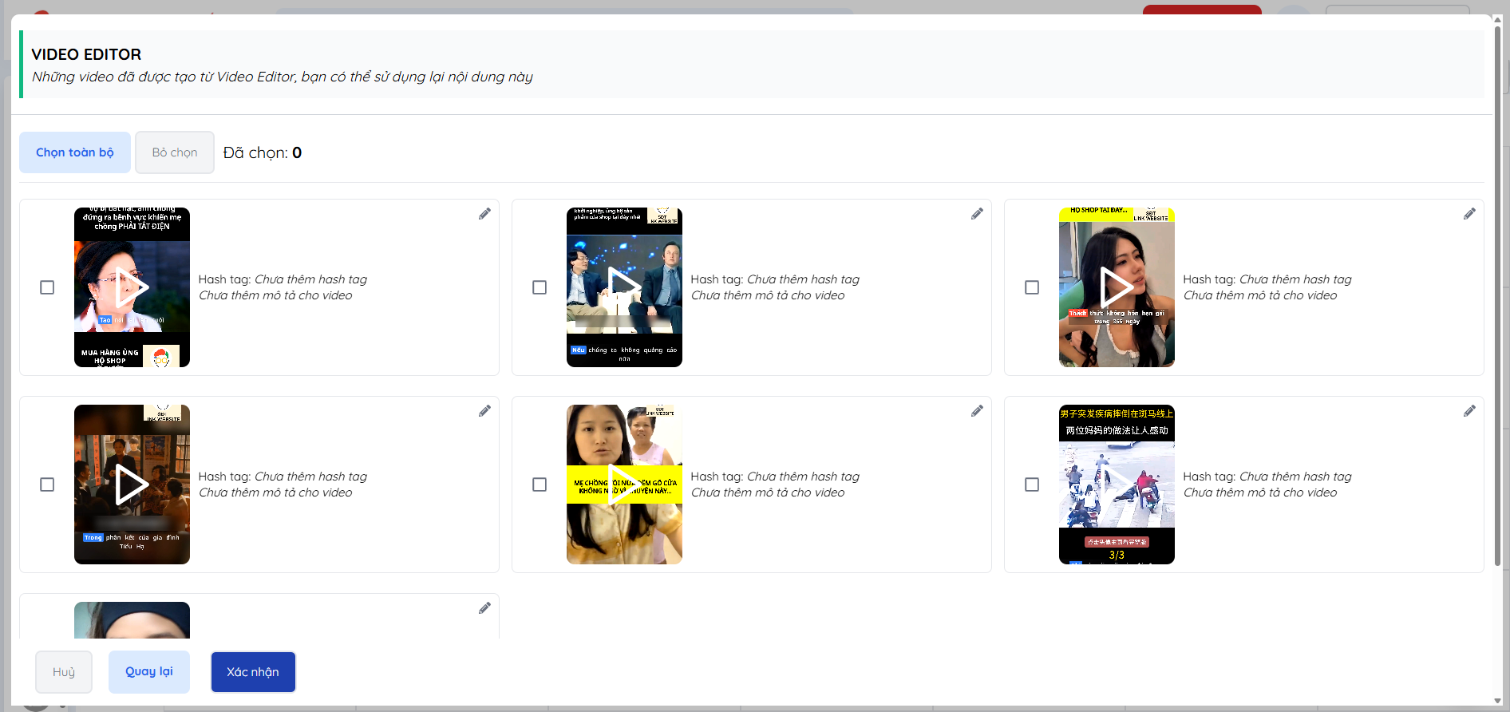The image size is (1510, 712).
Task: Click pencil icon on the two-men-talking video card
Action: coord(977,214)
